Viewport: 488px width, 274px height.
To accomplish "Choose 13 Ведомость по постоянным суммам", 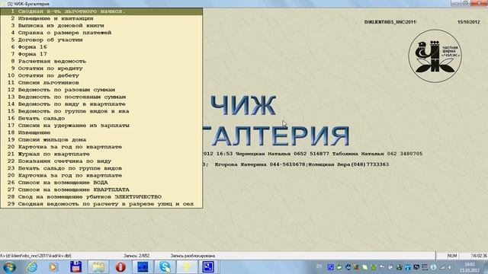I will click(x=101, y=97).
